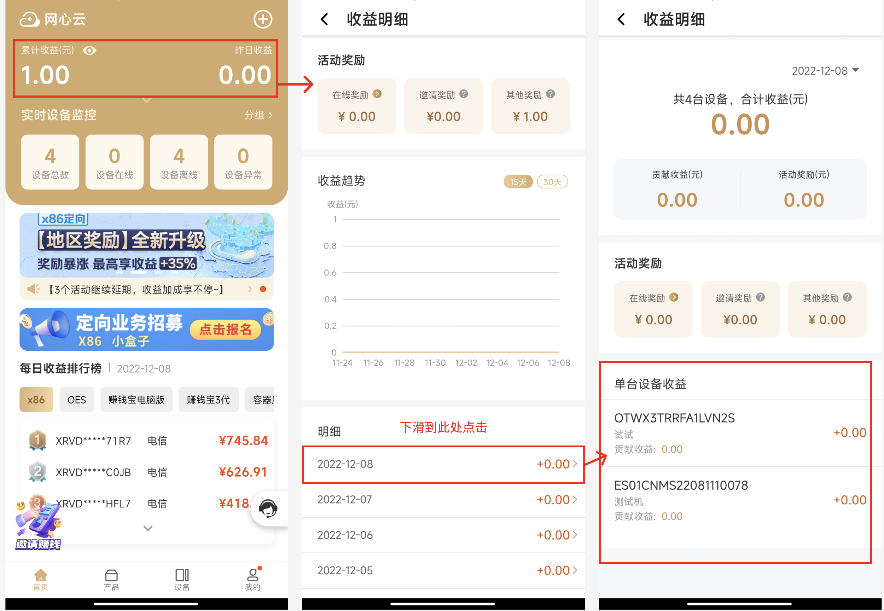
Task: Tap the 邀请赚钱 invite floating icon
Action: coord(38,526)
